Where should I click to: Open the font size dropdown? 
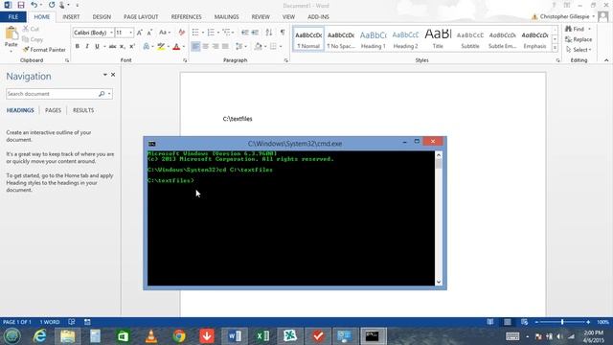pyautogui.click(x=131, y=33)
